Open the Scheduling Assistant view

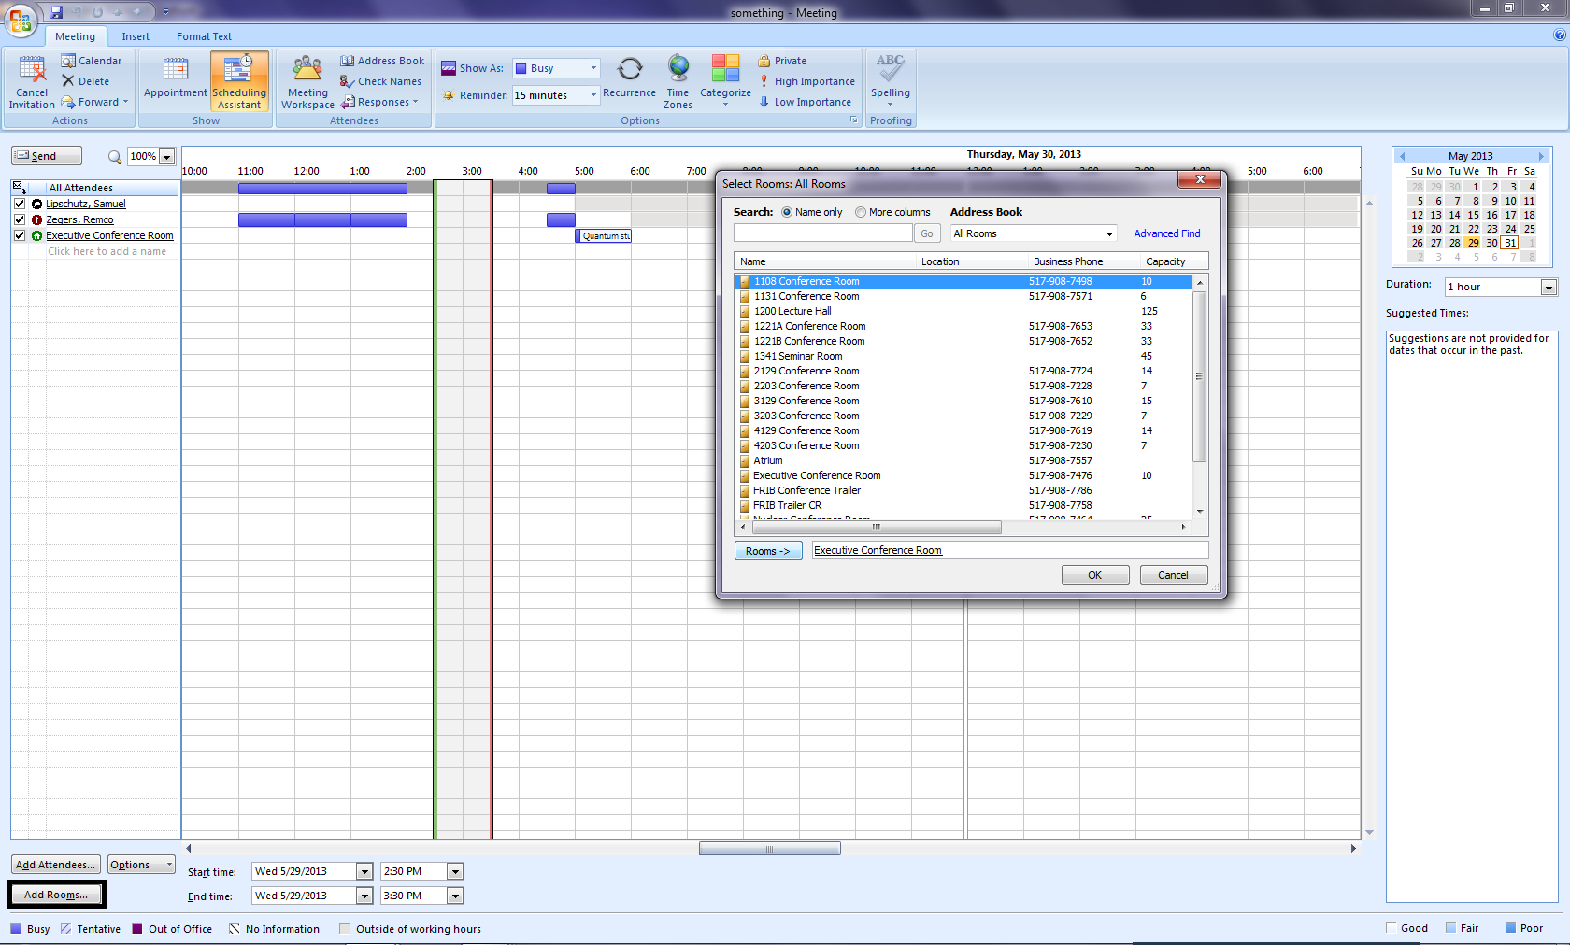point(239,81)
